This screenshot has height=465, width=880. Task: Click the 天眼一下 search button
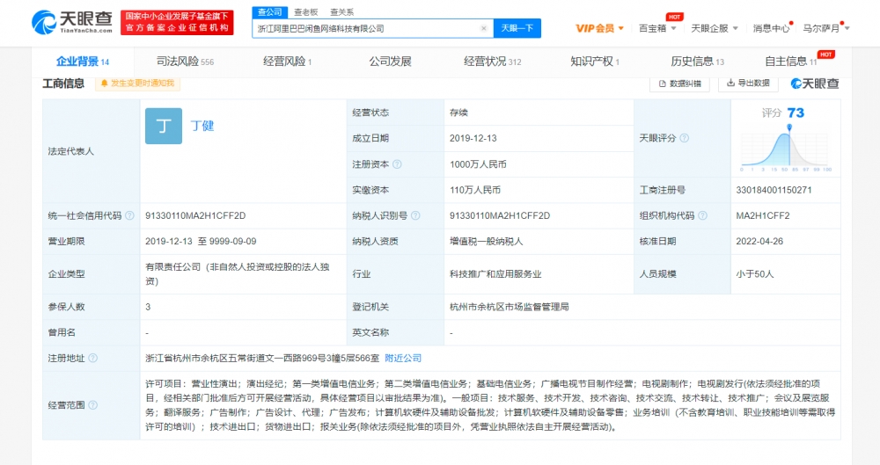coord(517,28)
